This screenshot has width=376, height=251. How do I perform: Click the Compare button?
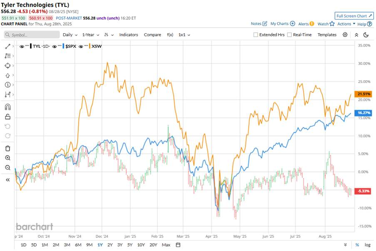tap(152, 34)
